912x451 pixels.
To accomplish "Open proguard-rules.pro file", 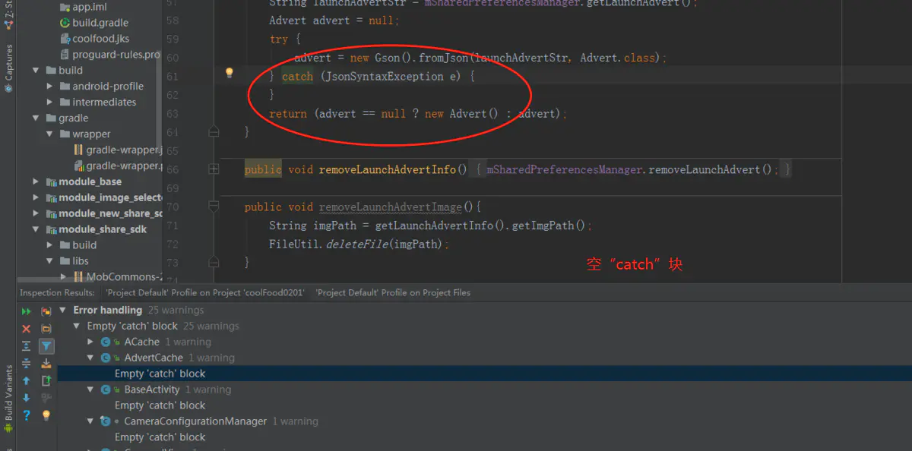I will pos(110,55).
